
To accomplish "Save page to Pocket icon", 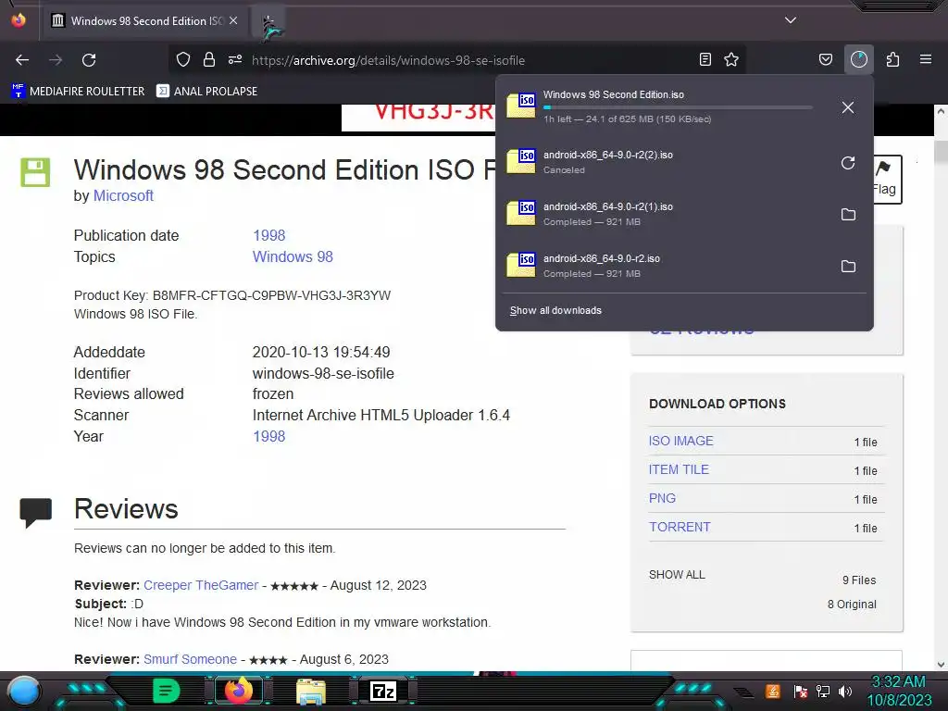I will tap(825, 59).
